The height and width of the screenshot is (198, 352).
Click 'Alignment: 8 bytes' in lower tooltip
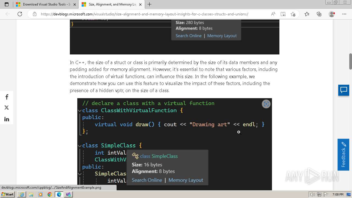(153, 171)
